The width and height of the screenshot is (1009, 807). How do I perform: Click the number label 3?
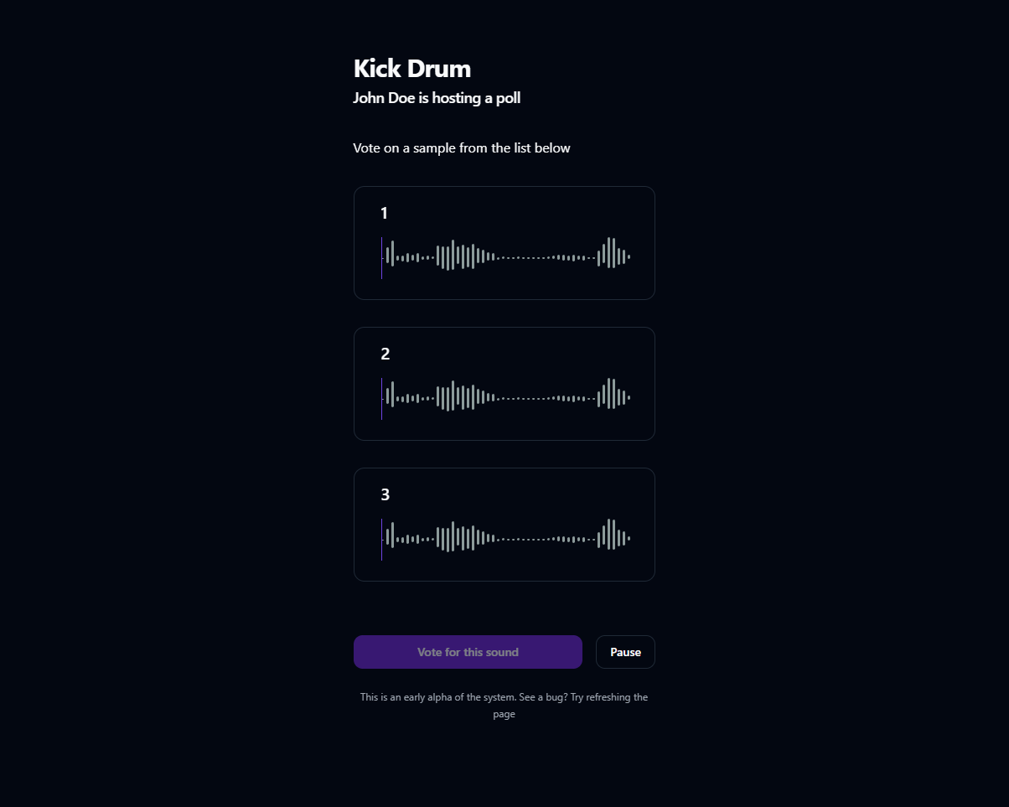coord(385,494)
